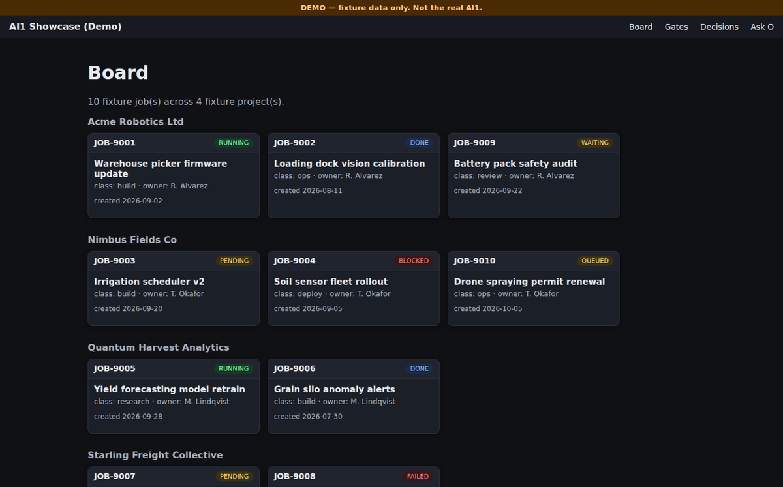This screenshot has height=487, width=783.
Task: Click the 10 fixture job(s) summary text
Action: tap(186, 102)
